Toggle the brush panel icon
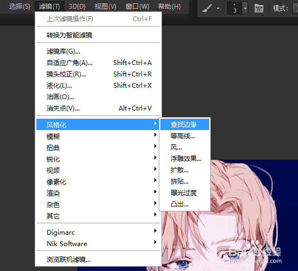This screenshot has width=298, height=271. coord(259,8)
